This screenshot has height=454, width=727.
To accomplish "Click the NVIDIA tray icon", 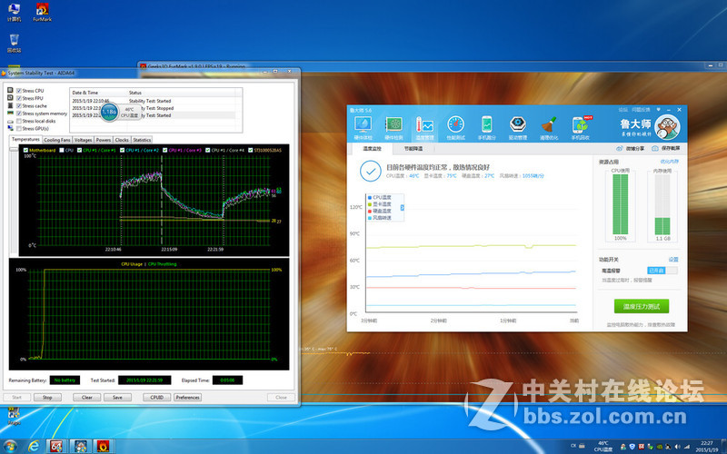I will coord(659,447).
